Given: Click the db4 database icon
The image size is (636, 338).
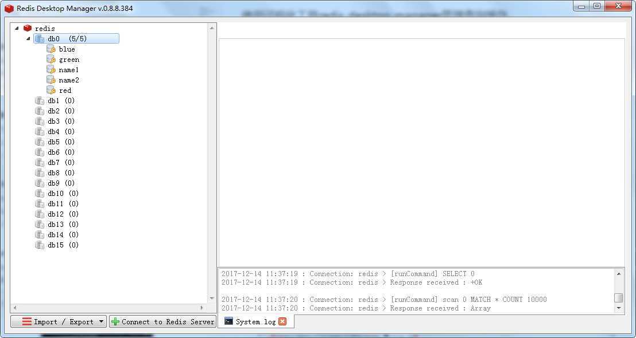Looking at the screenshot, I should coord(40,132).
